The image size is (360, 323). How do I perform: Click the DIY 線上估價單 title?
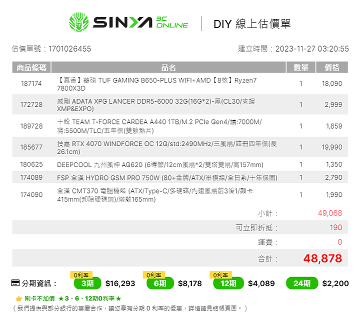[252, 23]
